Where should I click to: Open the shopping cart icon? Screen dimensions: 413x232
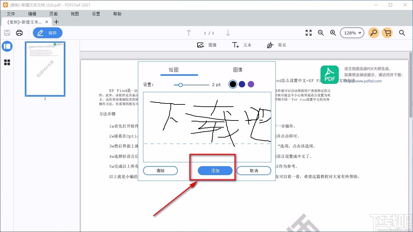387,32
